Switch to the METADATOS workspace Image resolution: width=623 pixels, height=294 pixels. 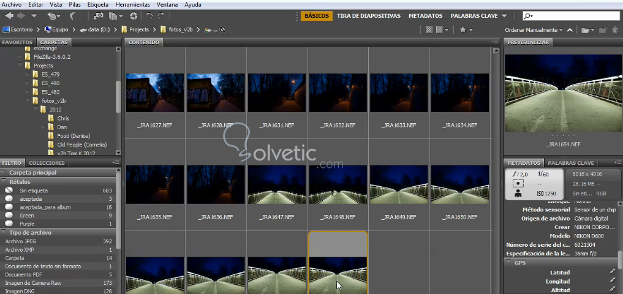[x=426, y=16]
